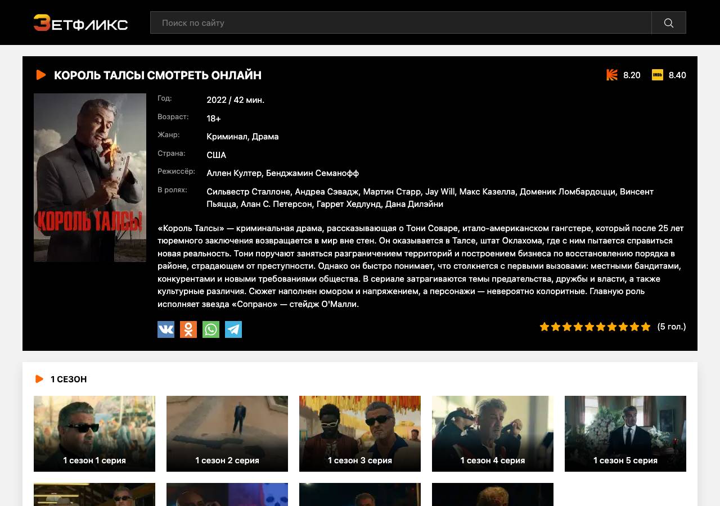
Task: Click the orange play icon beside the title
Action: (40, 75)
